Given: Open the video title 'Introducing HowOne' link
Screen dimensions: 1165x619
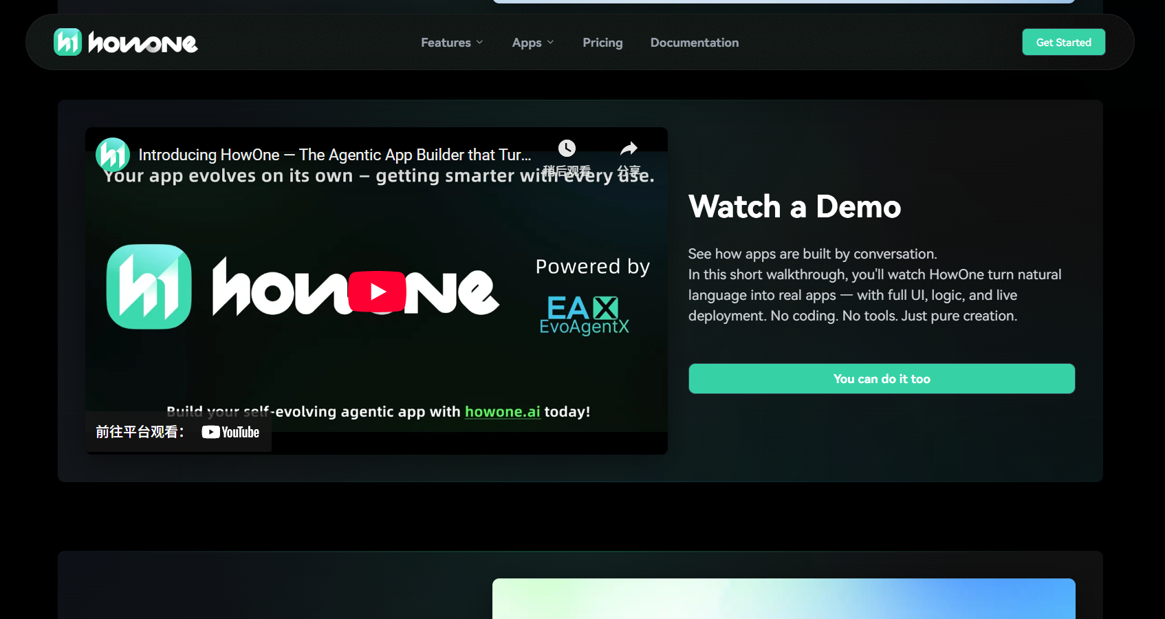Looking at the screenshot, I should (x=335, y=155).
